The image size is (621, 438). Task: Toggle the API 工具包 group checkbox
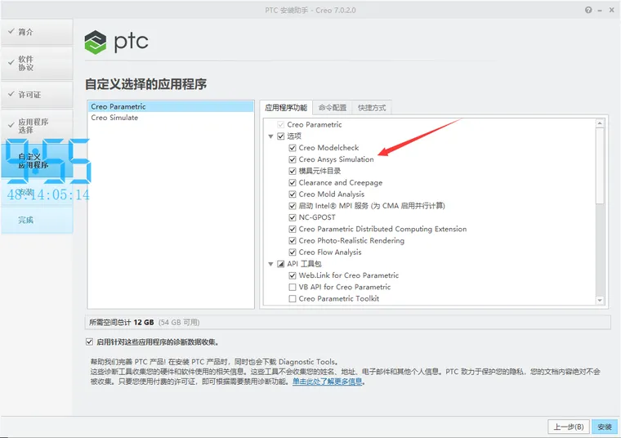point(281,264)
